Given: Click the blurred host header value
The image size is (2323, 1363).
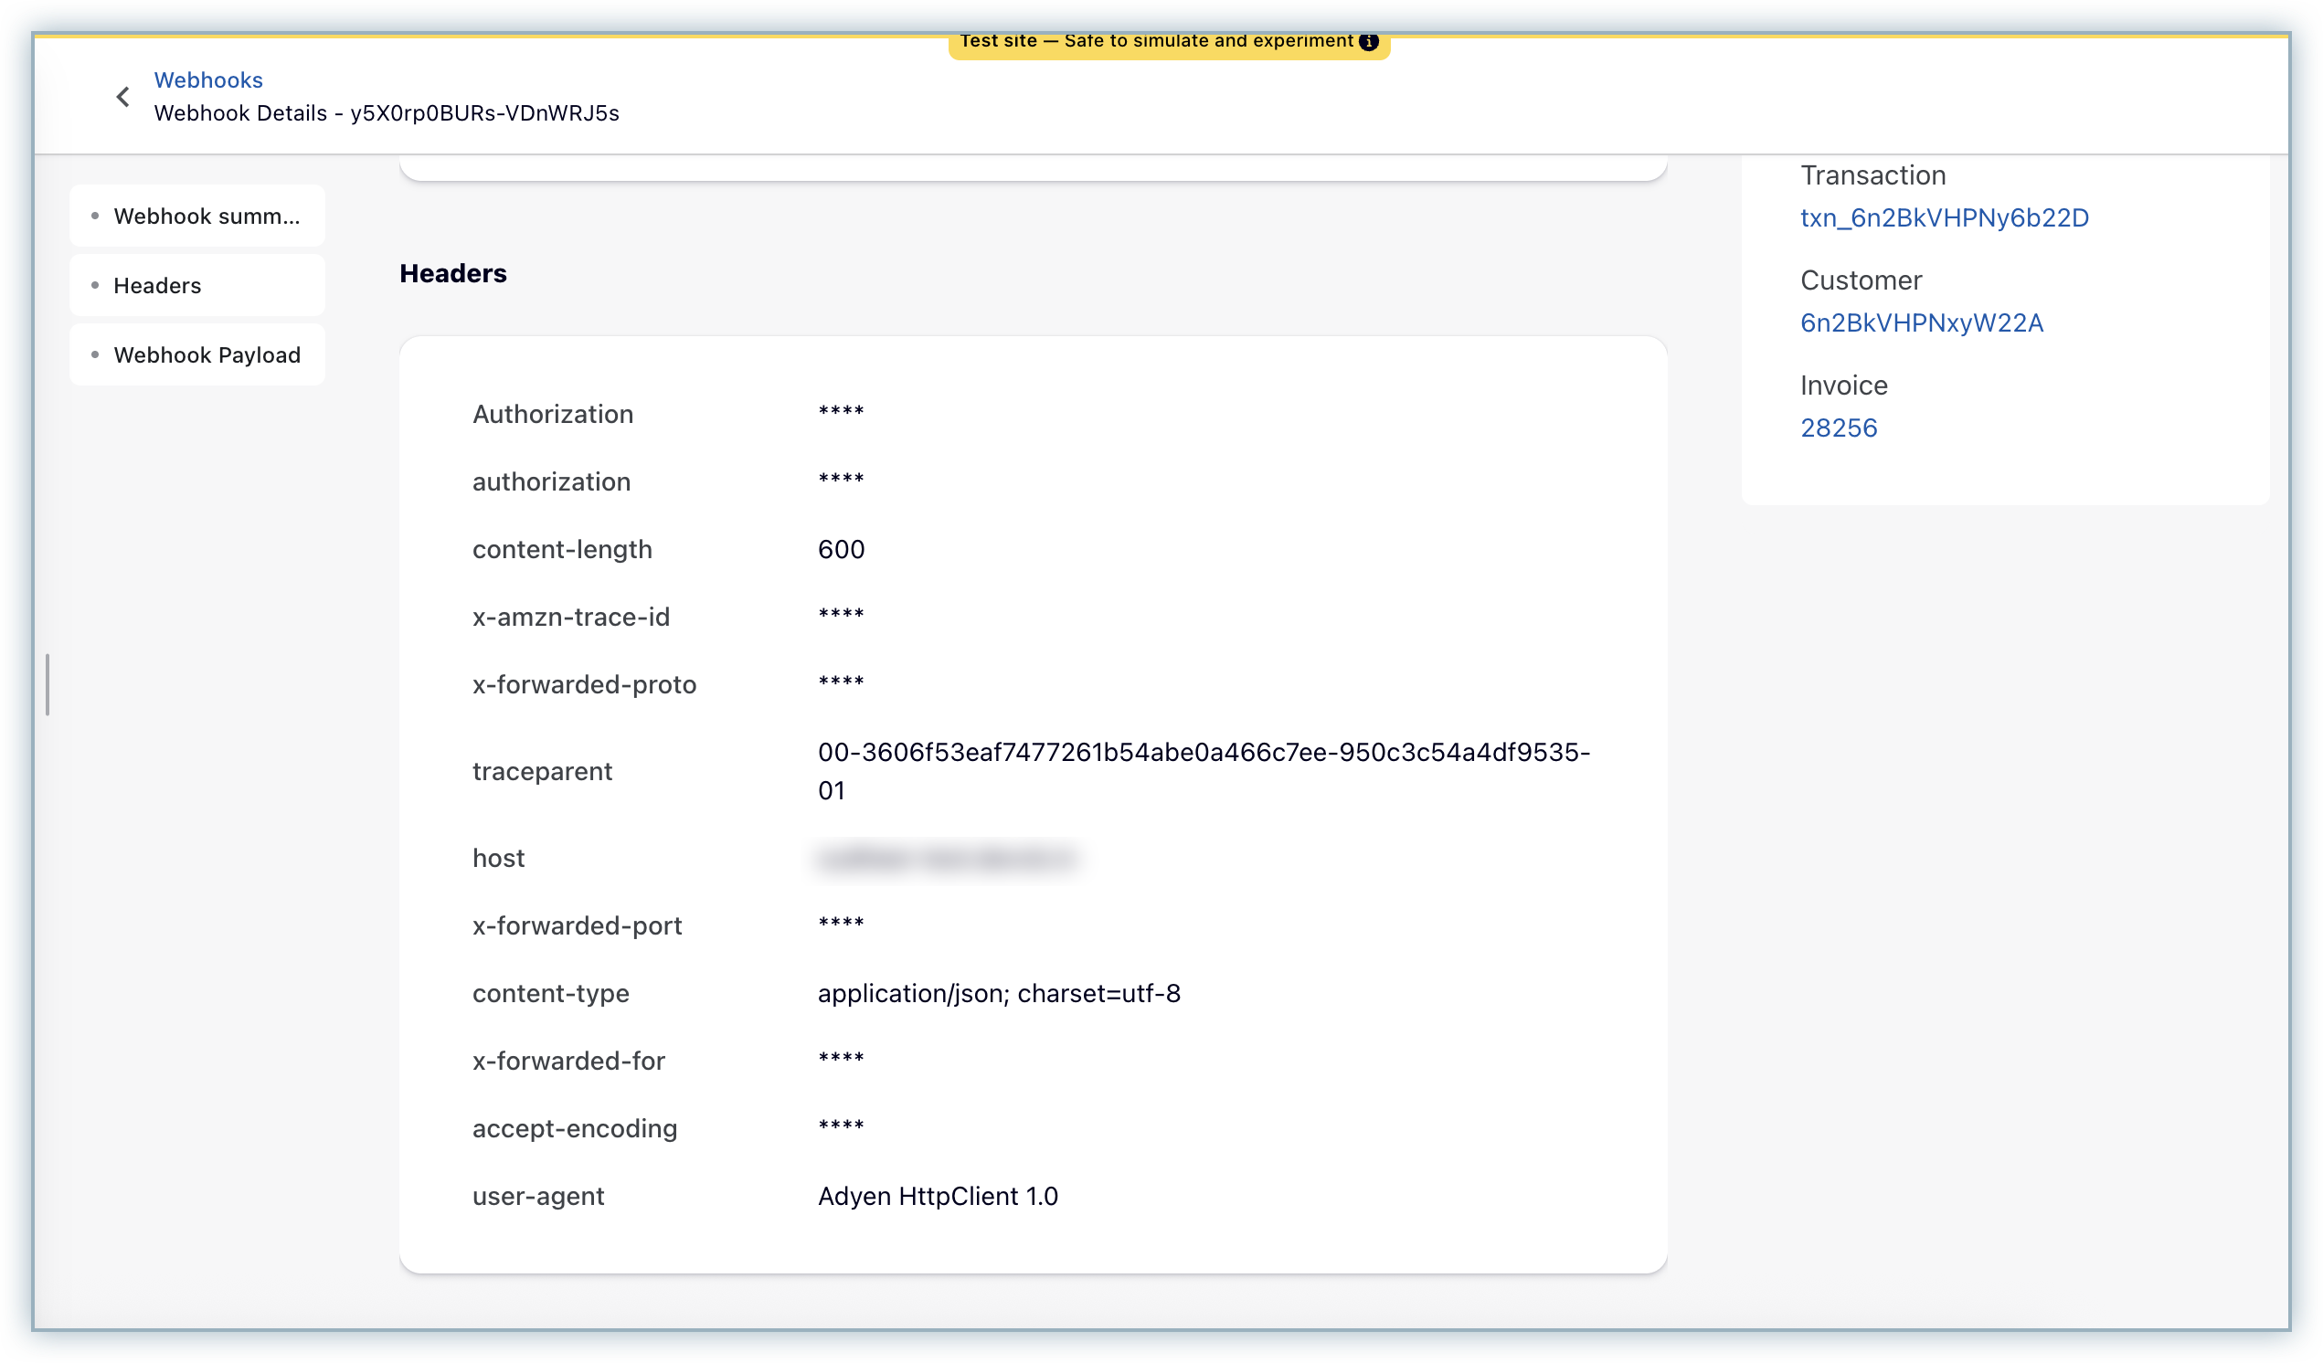Looking at the screenshot, I should (x=948, y=858).
